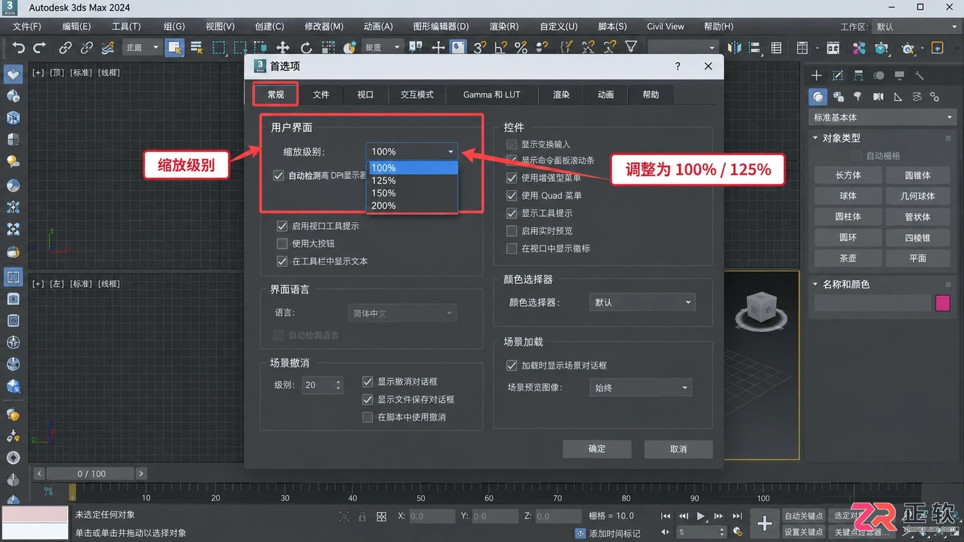
Task: Click the 0 / 100 time slider
Action: point(91,474)
